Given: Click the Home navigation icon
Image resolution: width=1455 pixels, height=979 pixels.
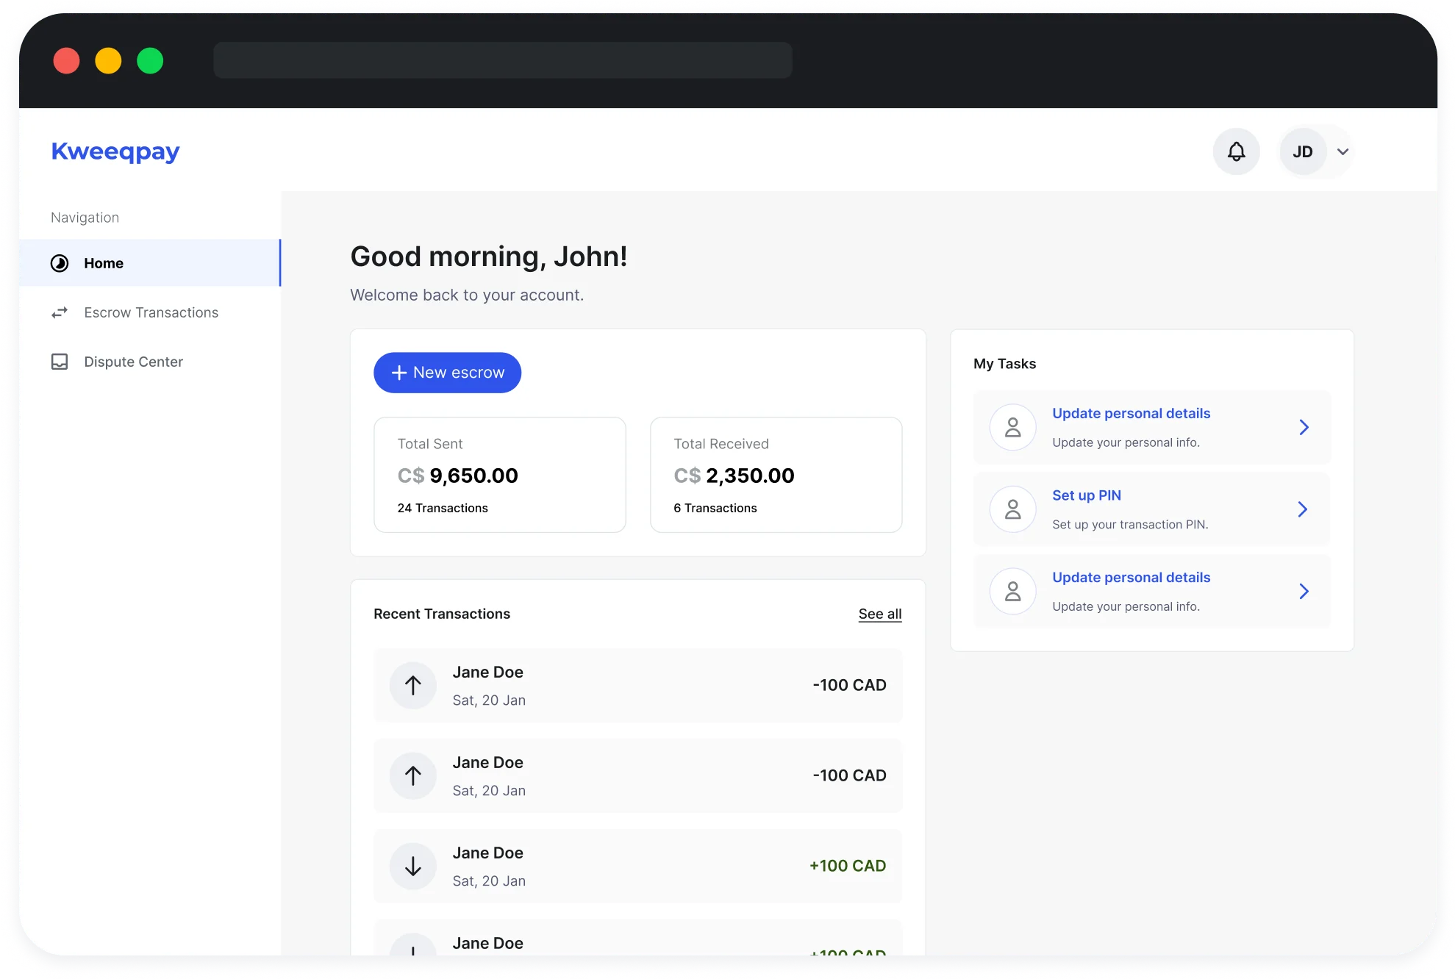Looking at the screenshot, I should [59, 263].
